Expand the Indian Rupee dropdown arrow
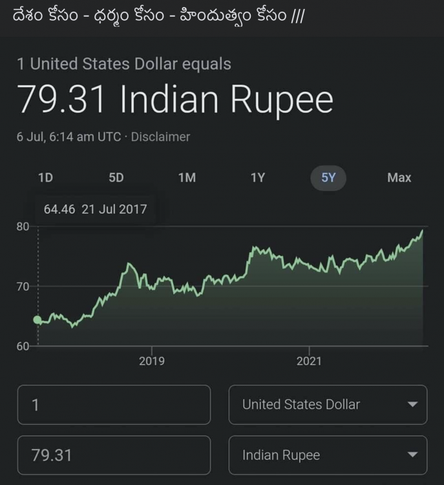 [413, 455]
